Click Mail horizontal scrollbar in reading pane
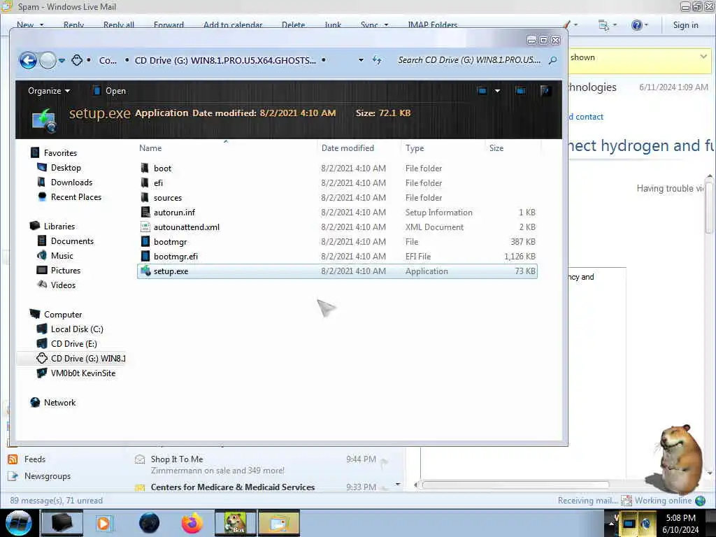The height and width of the screenshot is (537, 716). [515, 485]
